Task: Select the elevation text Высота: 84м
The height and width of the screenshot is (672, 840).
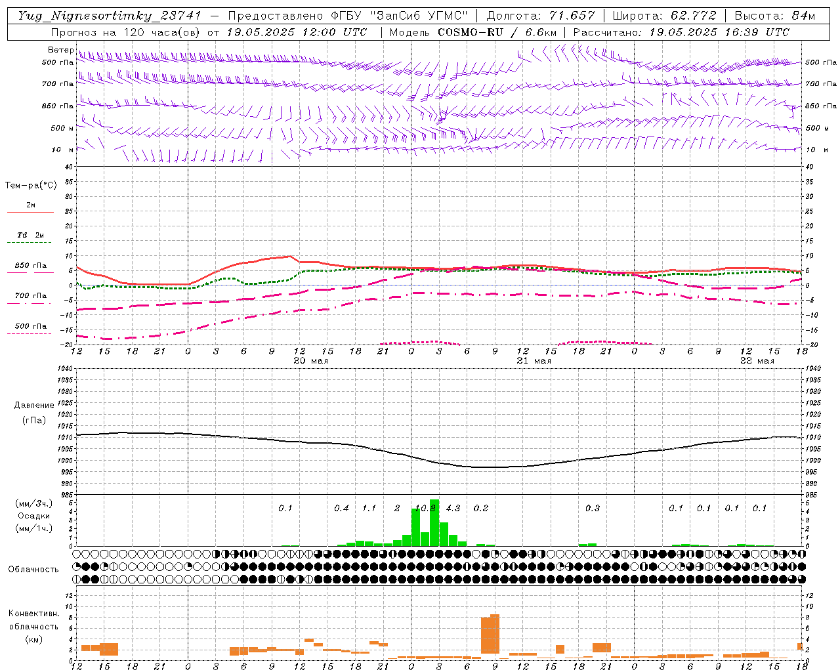Action: [775, 16]
